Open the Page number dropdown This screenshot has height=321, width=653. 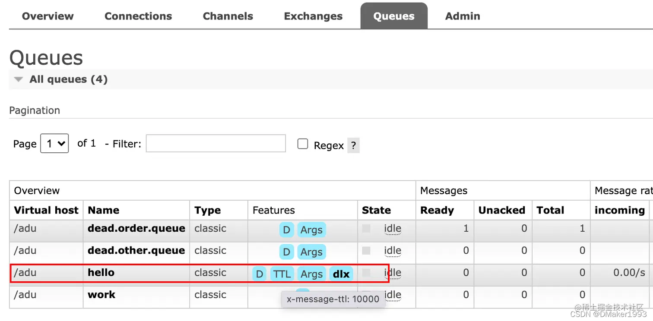coord(54,143)
